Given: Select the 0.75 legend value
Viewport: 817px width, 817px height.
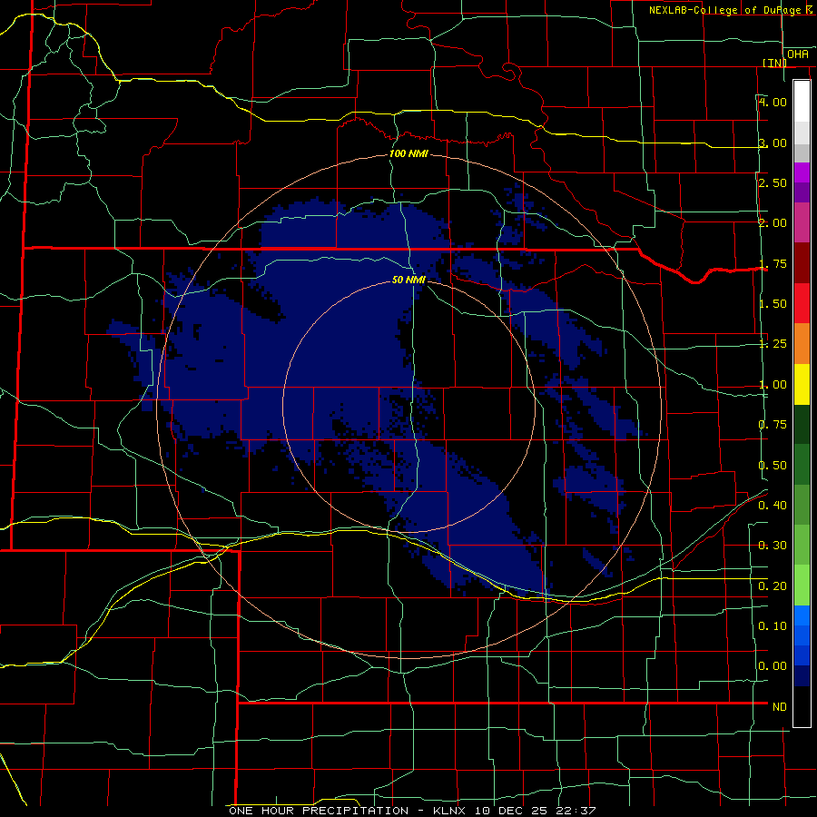Looking at the screenshot, I should pos(773,425).
